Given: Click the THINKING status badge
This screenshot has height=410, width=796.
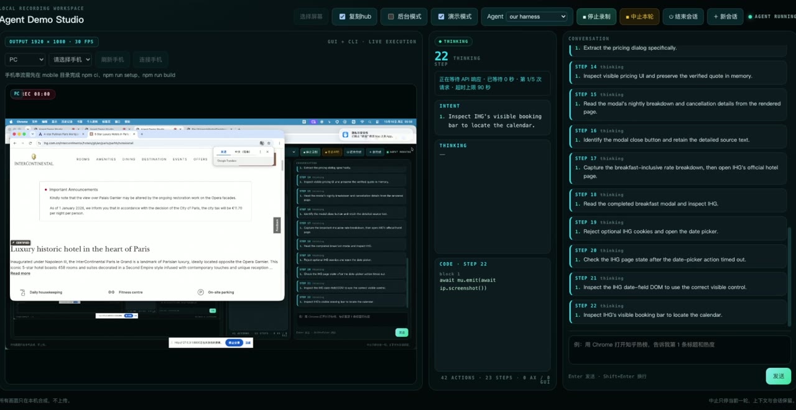Looking at the screenshot, I should [x=453, y=42].
